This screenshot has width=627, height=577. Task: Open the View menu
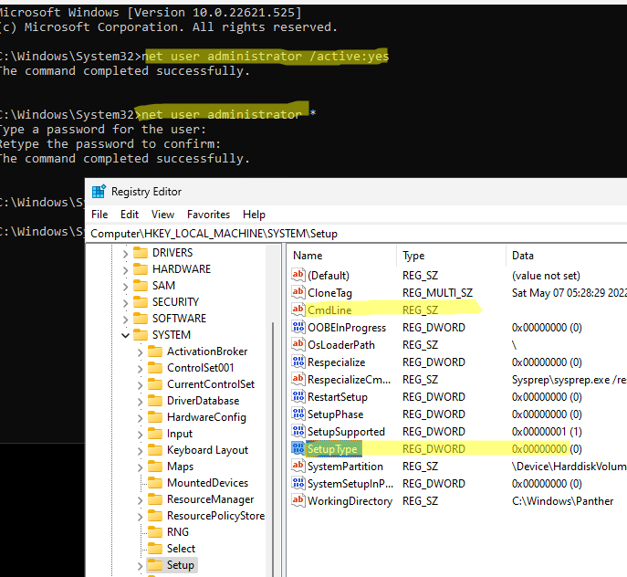pyautogui.click(x=162, y=215)
